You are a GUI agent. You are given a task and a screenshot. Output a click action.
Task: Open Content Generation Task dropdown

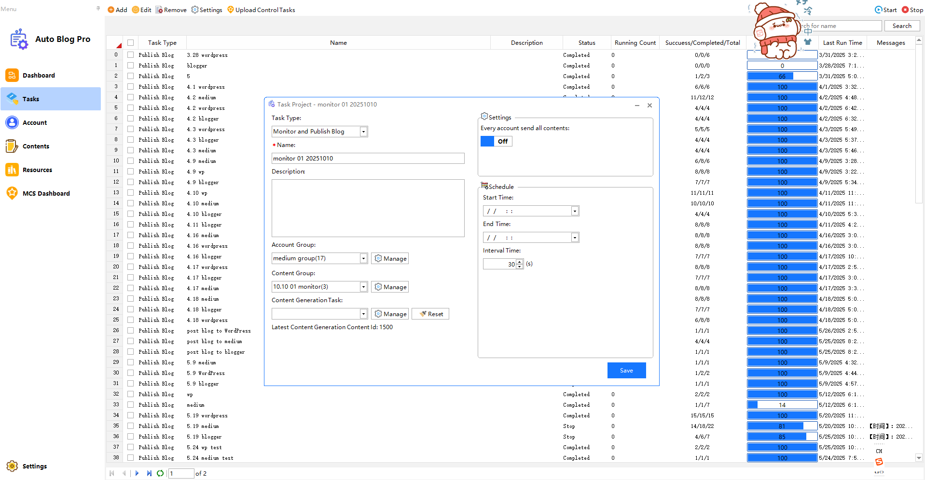[363, 314]
